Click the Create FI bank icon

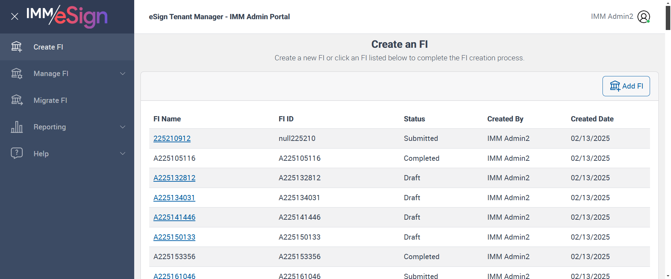pos(16,47)
